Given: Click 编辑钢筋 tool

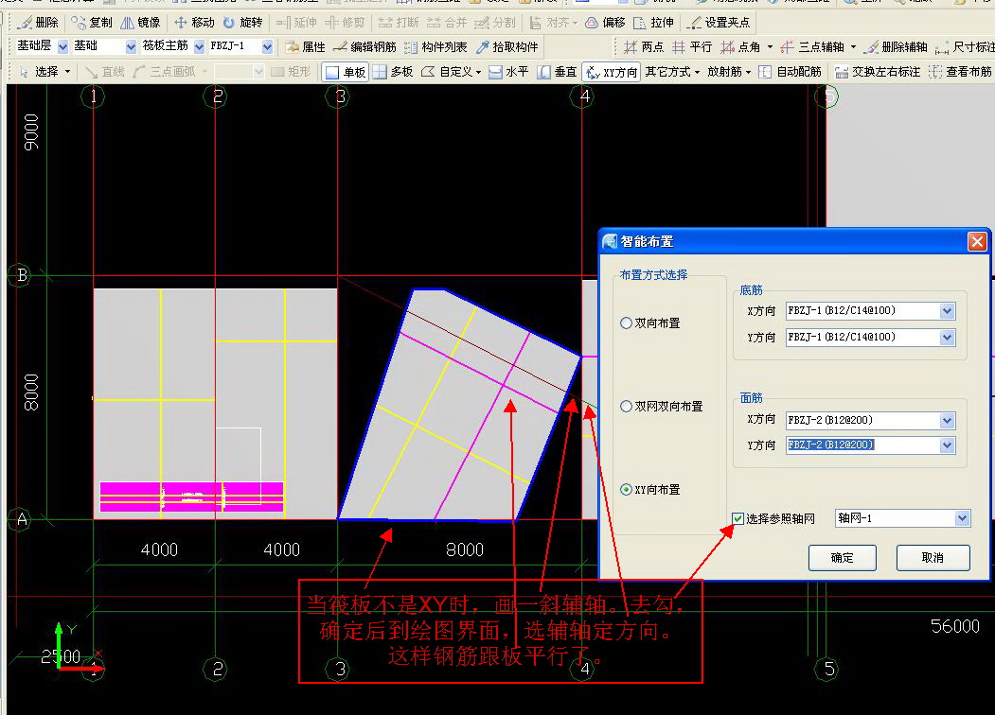Looking at the screenshot, I should (x=364, y=47).
